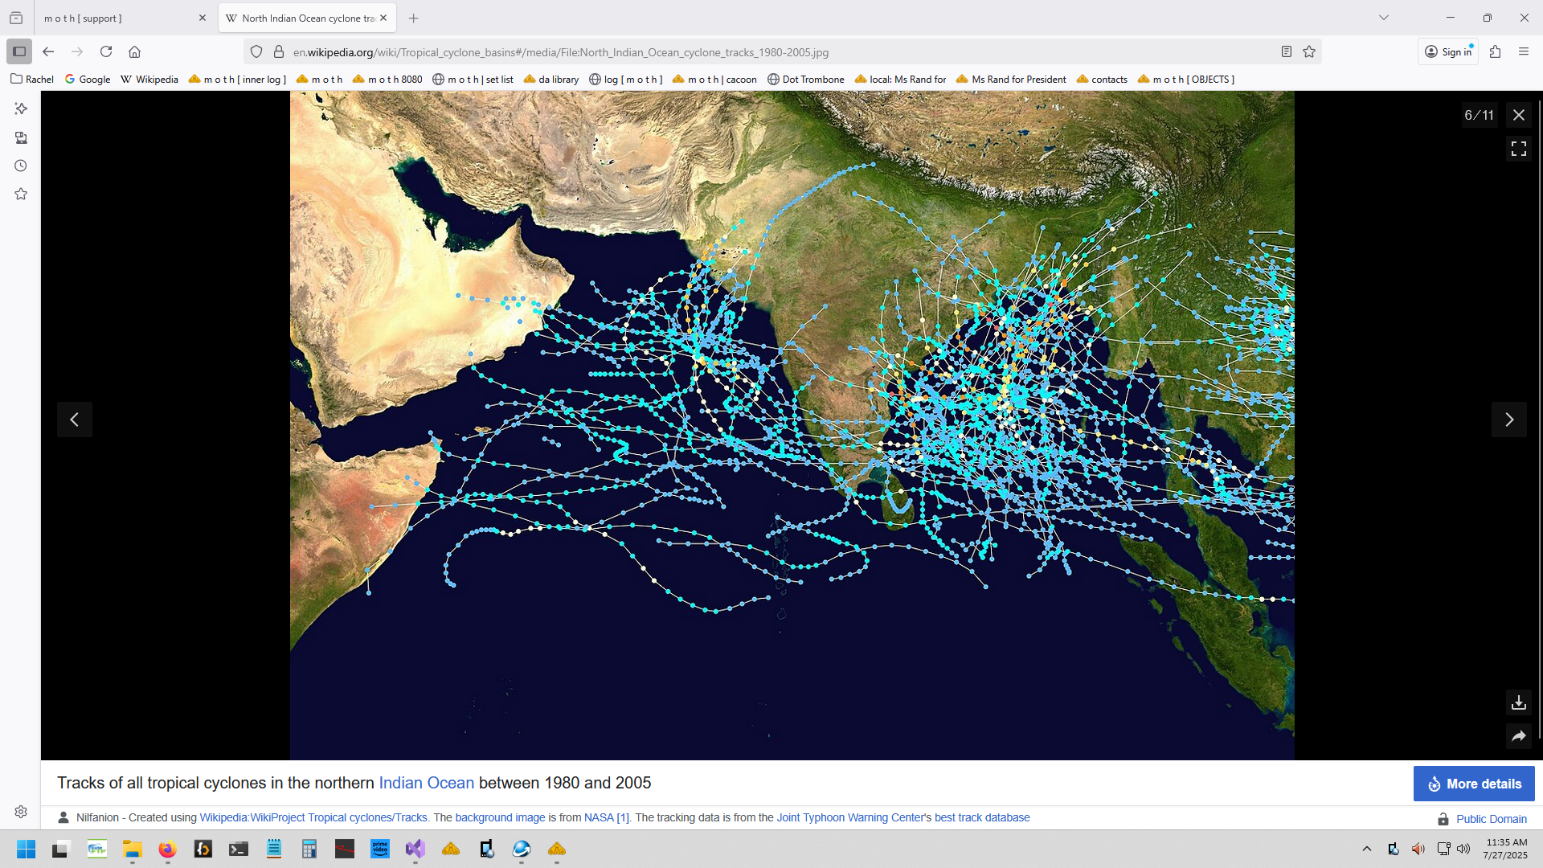Open the sidebar history icon
This screenshot has width=1543, height=868.
point(21,166)
